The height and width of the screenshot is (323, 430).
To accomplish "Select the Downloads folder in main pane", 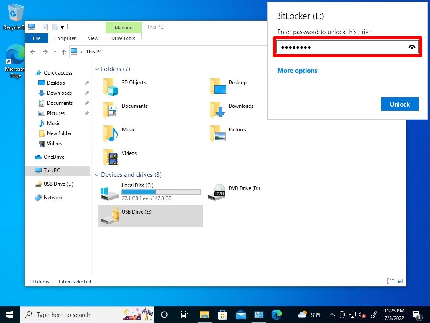I will tap(232, 110).
